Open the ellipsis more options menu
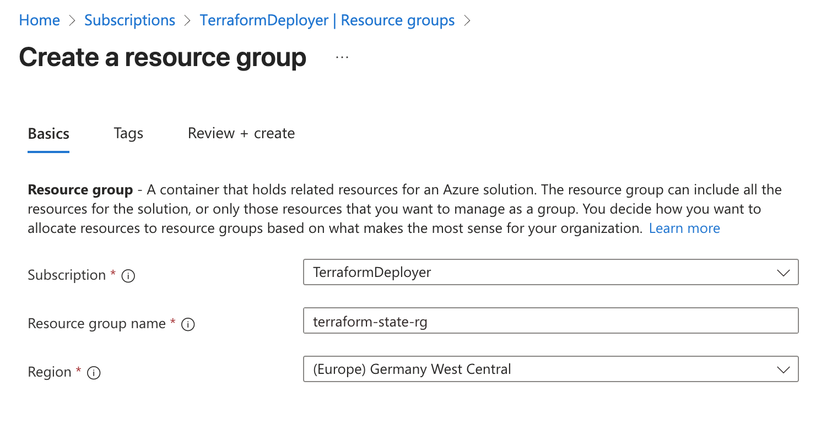This screenshot has width=832, height=446. click(342, 58)
